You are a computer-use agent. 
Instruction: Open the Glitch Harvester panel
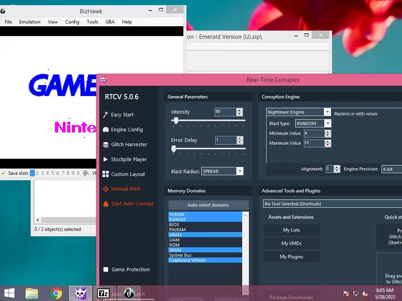(x=125, y=144)
